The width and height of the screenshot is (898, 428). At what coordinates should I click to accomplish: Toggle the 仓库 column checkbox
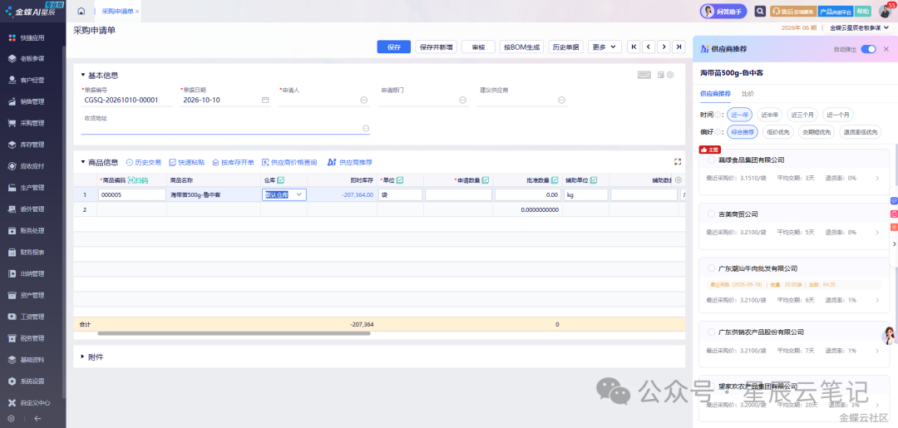281,180
